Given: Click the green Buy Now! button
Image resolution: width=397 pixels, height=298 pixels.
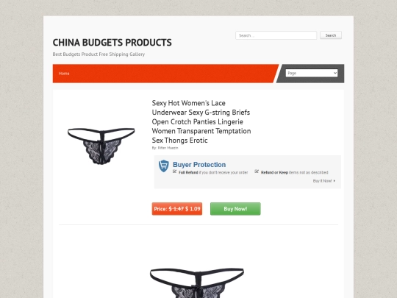Looking at the screenshot, I should click(x=235, y=209).
